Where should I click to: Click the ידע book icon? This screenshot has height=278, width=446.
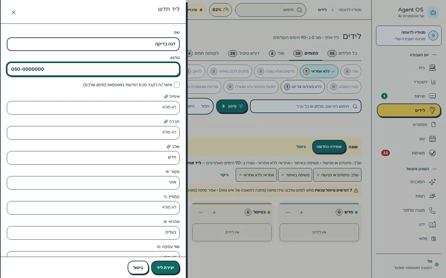[x=432, y=224]
